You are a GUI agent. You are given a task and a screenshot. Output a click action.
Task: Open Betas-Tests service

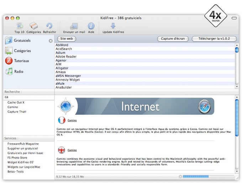(x=16, y=171)
